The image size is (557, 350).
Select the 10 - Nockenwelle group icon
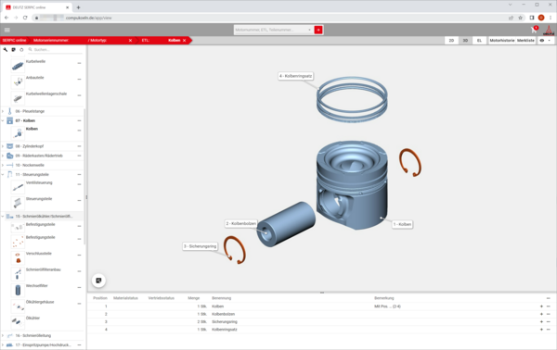[10, 165]
